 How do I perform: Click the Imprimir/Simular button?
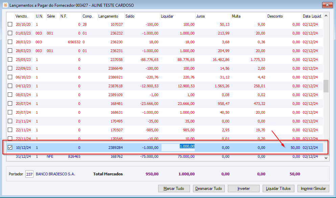[x=313, y=189]
